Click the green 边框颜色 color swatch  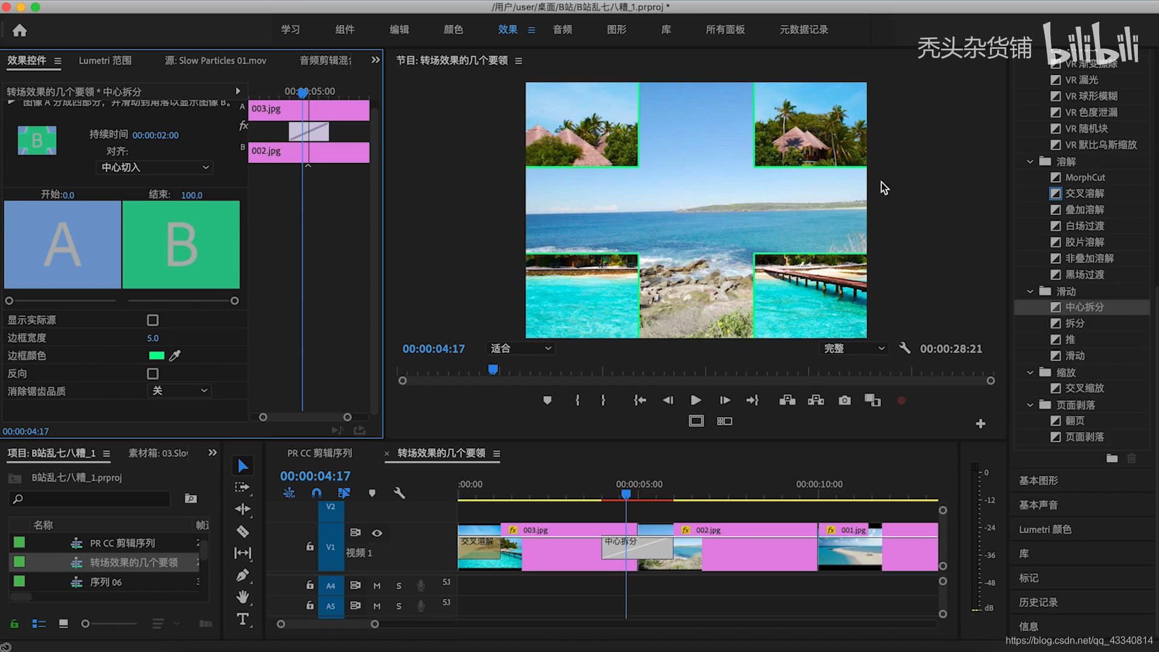156,356
